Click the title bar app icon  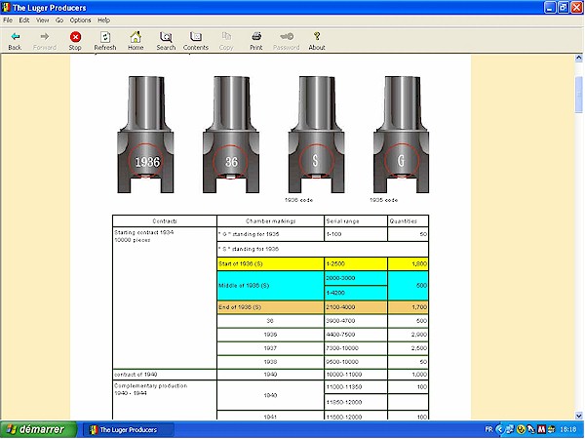6,8
